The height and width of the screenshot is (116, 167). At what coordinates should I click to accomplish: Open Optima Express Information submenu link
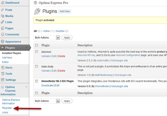point(11,102)
